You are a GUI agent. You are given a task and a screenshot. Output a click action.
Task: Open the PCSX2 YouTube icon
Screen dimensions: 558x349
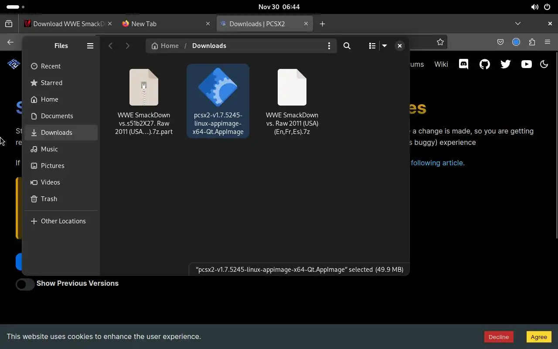click(x=527, y=65)
